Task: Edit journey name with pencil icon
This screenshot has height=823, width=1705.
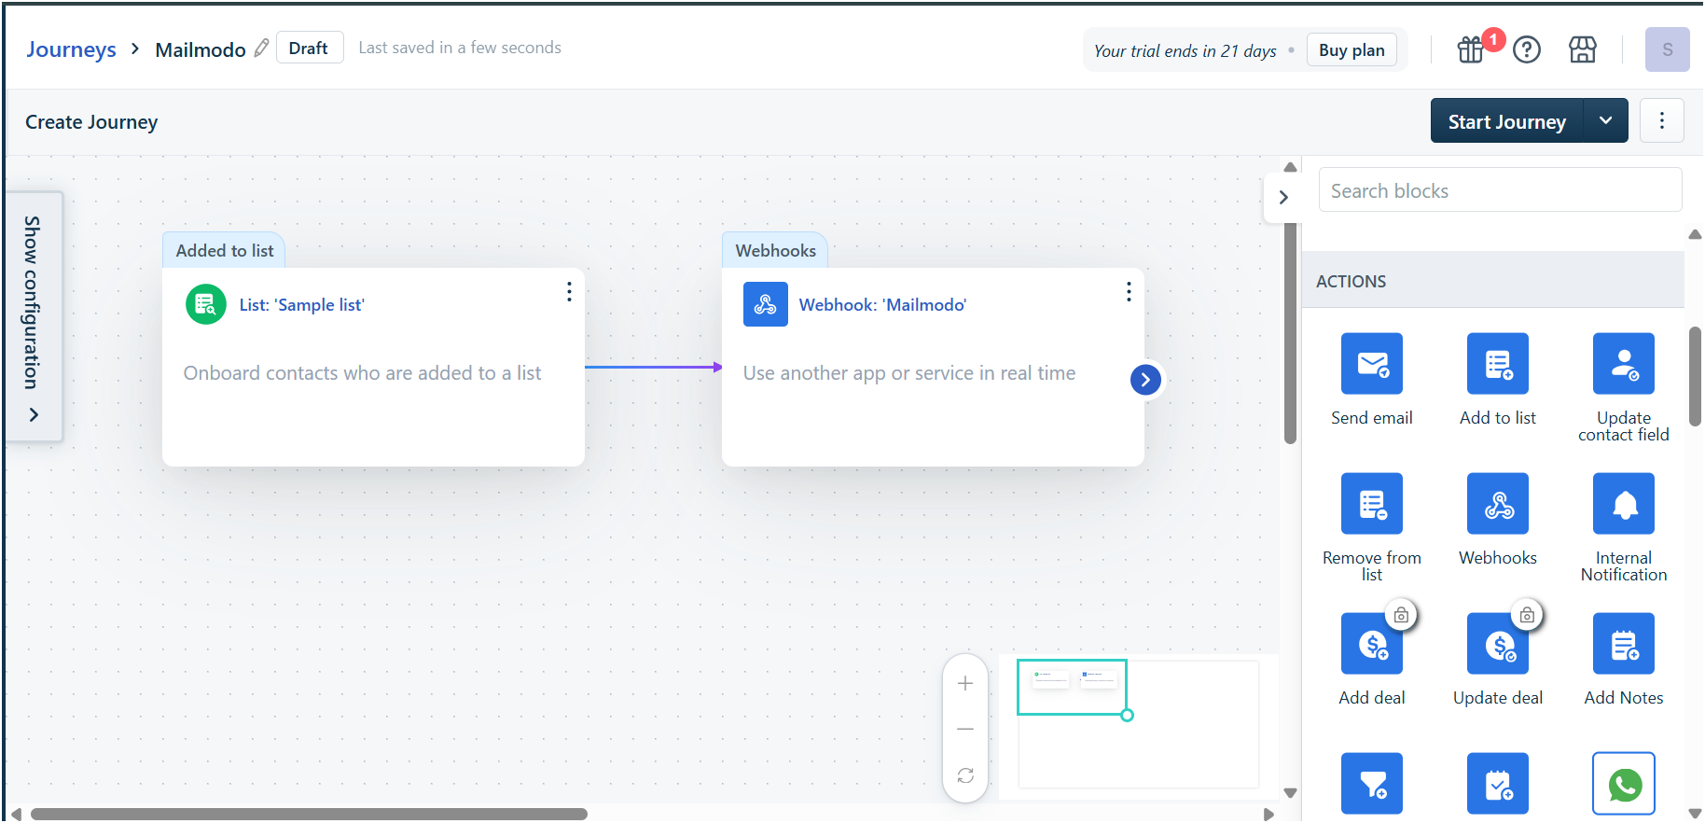Action: point(262,48)
